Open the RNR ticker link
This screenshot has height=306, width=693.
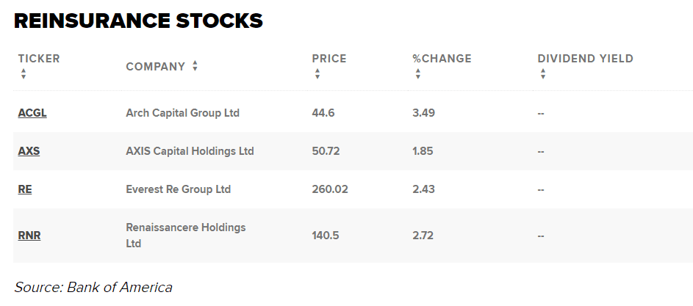tap(29, 236)
